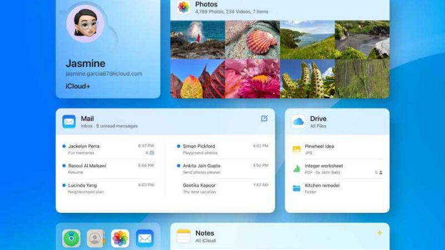
Task: Click All iCloud subtitle under Notes
Action: (x=205, y=241)
